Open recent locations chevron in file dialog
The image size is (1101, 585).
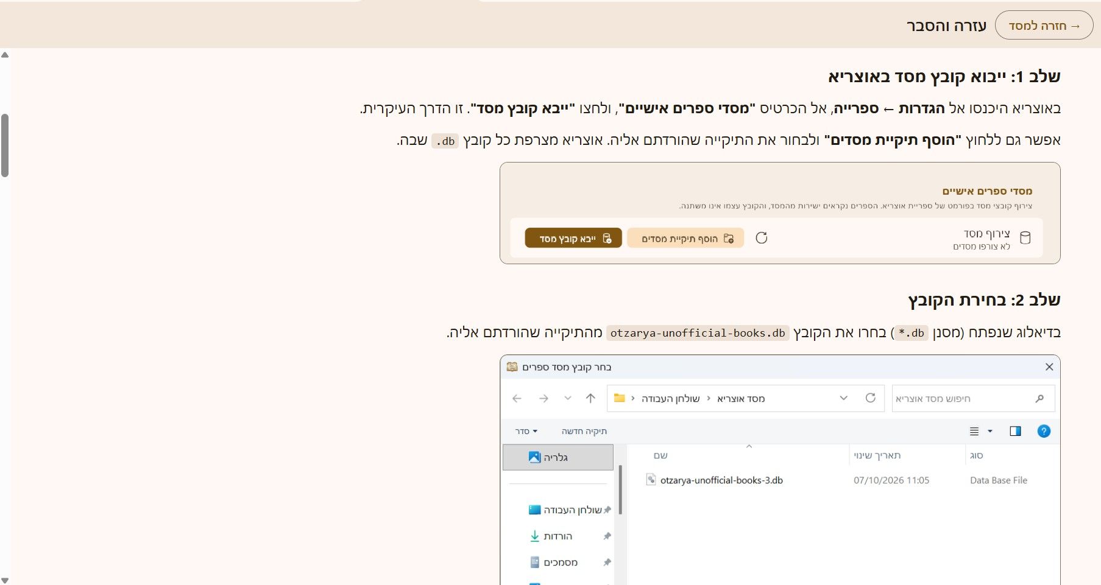coord(568,398)
